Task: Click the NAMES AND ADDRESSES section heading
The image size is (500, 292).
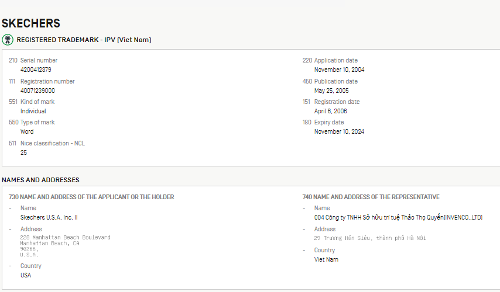Action: tap(40, 180)
